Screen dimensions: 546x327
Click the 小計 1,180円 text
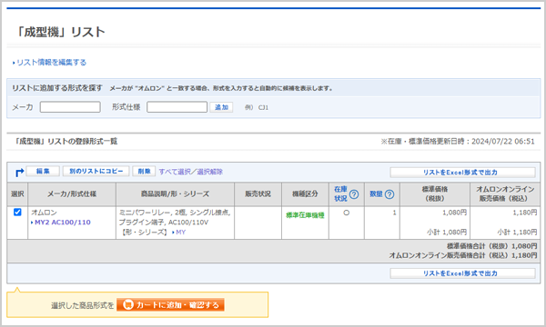(517, 233)
